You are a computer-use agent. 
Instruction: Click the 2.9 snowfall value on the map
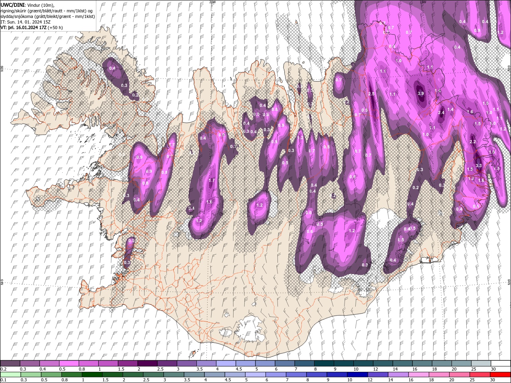tap(420, 93)
